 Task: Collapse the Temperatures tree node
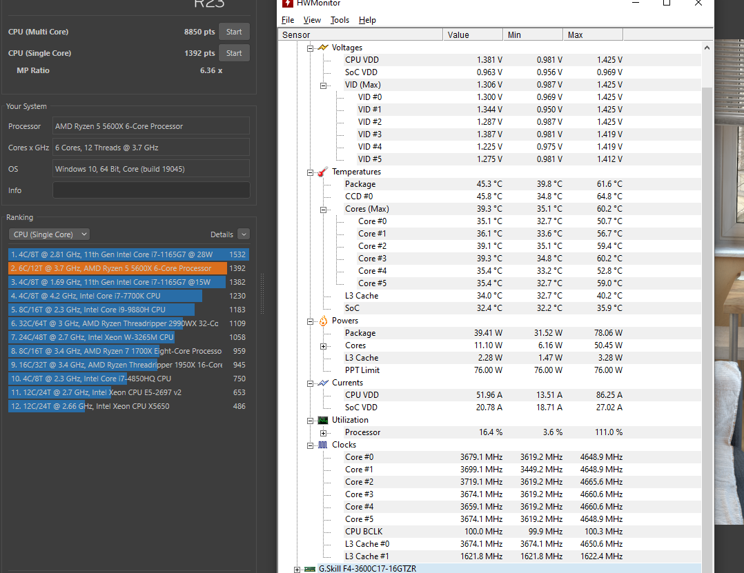click(x=310, y=172)
